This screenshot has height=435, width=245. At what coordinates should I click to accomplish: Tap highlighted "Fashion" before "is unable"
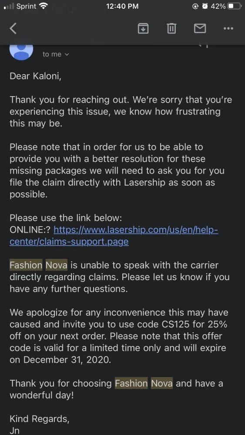(26, 265)
